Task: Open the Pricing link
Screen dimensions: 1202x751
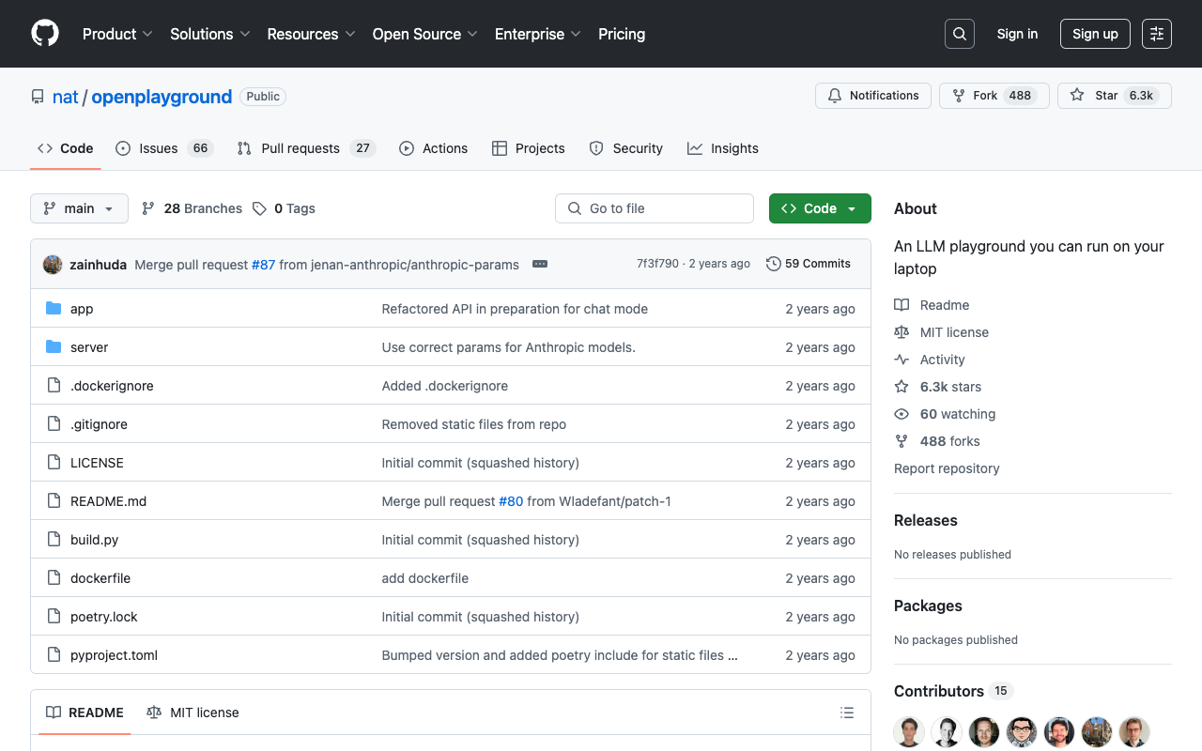Action: click(622, 34)
